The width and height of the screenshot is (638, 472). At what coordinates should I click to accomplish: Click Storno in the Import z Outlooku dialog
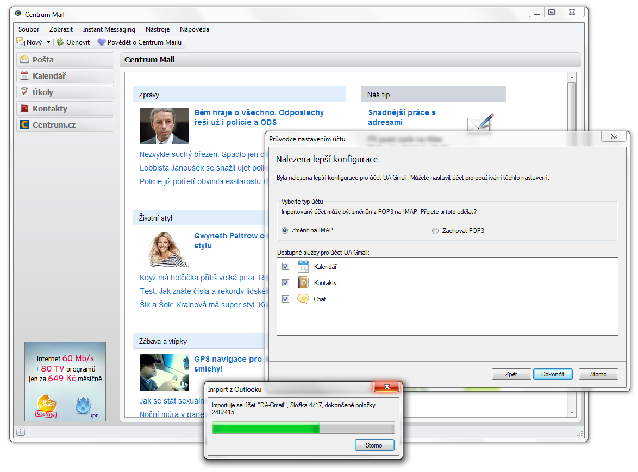click(374, 445)
